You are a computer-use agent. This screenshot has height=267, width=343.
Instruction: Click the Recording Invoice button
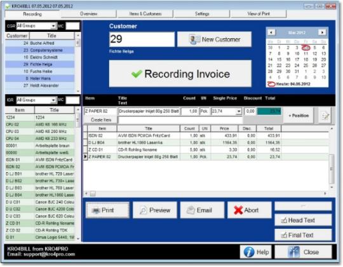coord(180,74)
